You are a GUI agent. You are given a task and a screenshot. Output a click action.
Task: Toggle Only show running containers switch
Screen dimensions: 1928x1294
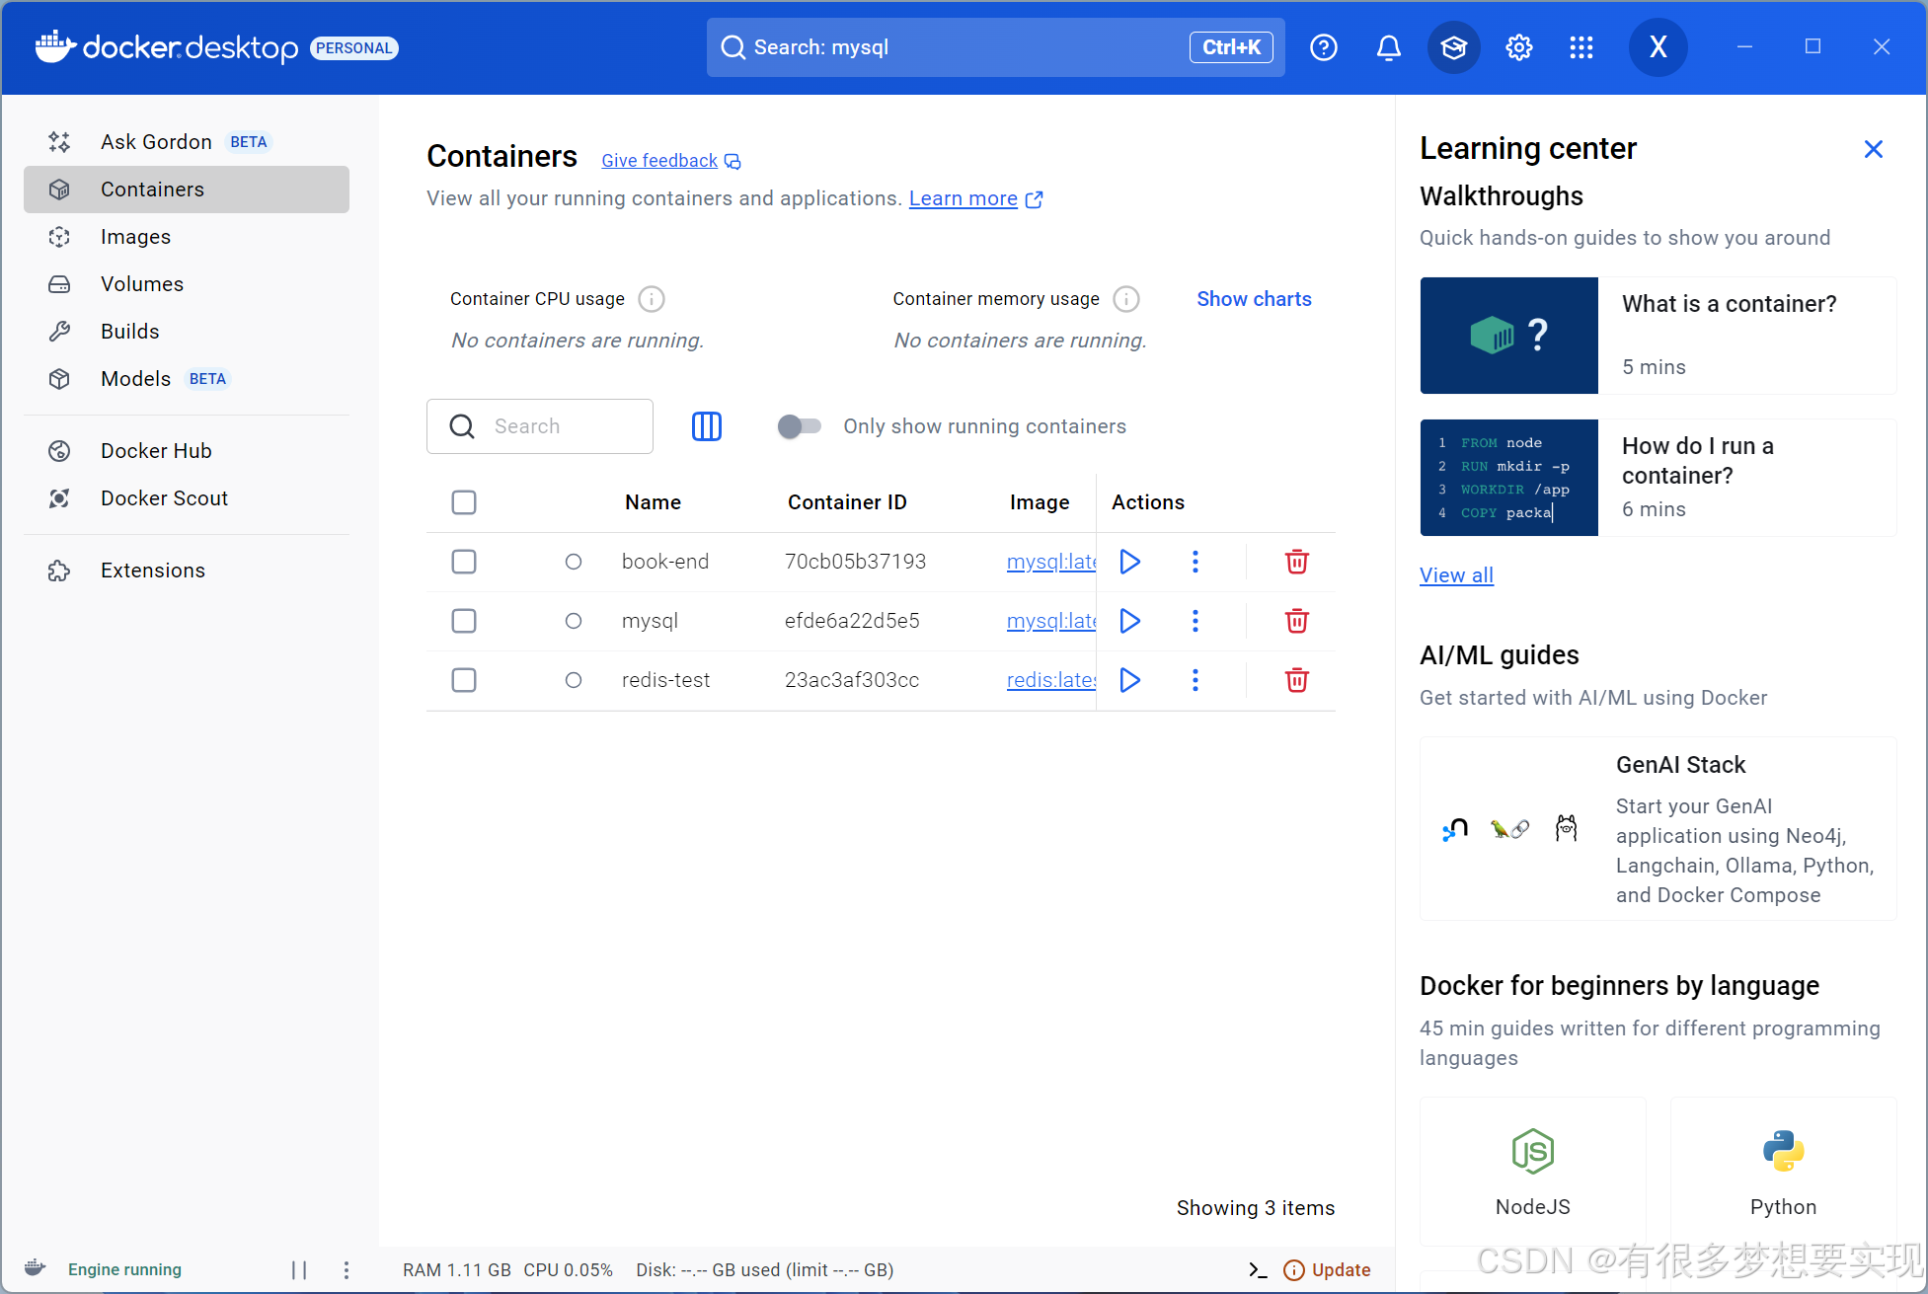click(799, 426)
